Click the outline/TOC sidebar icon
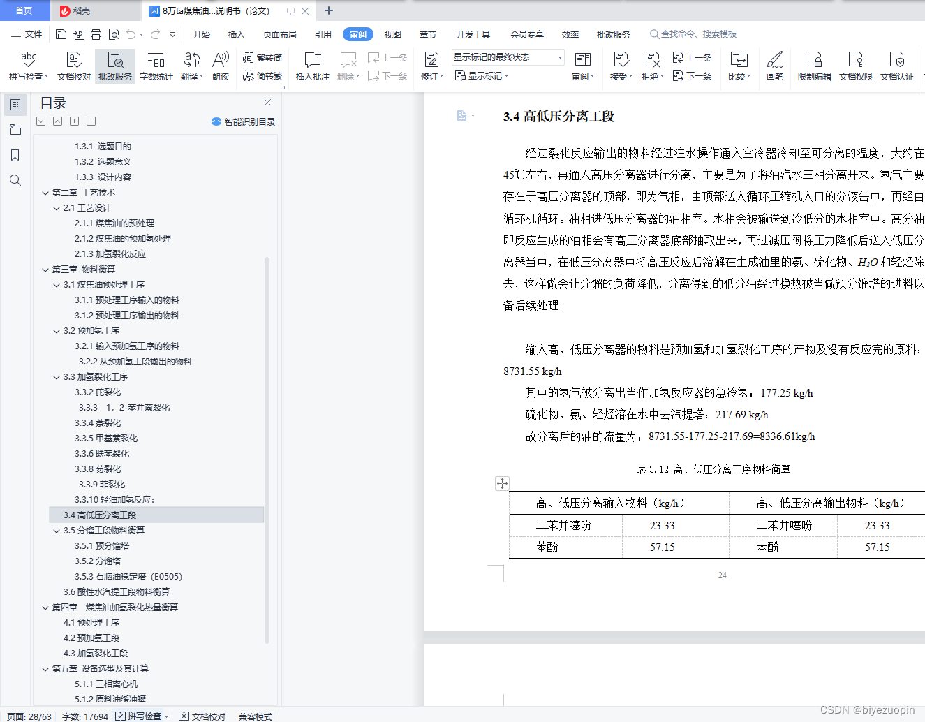Viewport: 925px width, 722px height. [15, 105]
